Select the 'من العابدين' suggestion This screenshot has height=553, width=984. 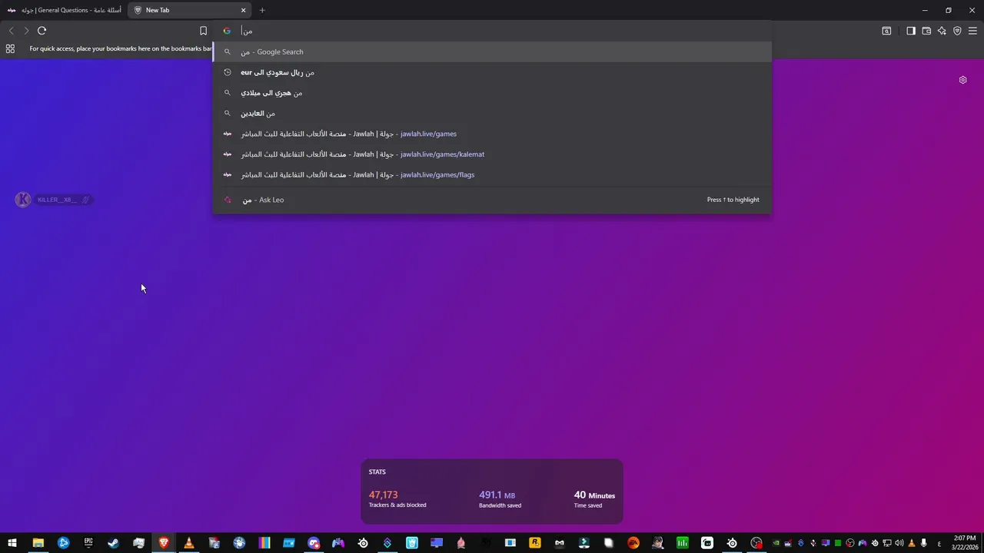point(492,113)
